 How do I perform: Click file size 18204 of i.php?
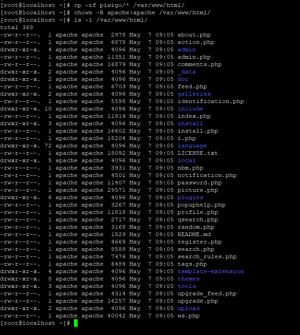[x=116, y=139]
